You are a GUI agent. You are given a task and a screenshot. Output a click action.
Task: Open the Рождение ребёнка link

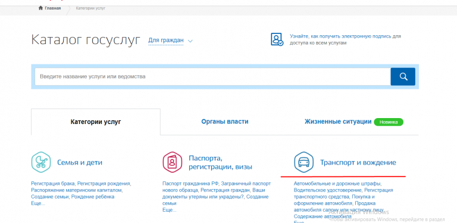[92, 197]
